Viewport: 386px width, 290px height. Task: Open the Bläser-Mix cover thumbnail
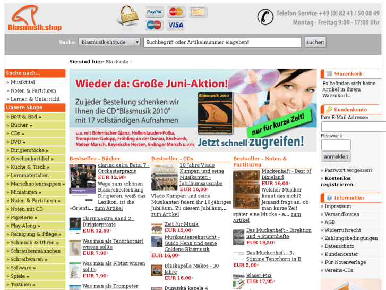pyautogui.click(x=238, y=281)
